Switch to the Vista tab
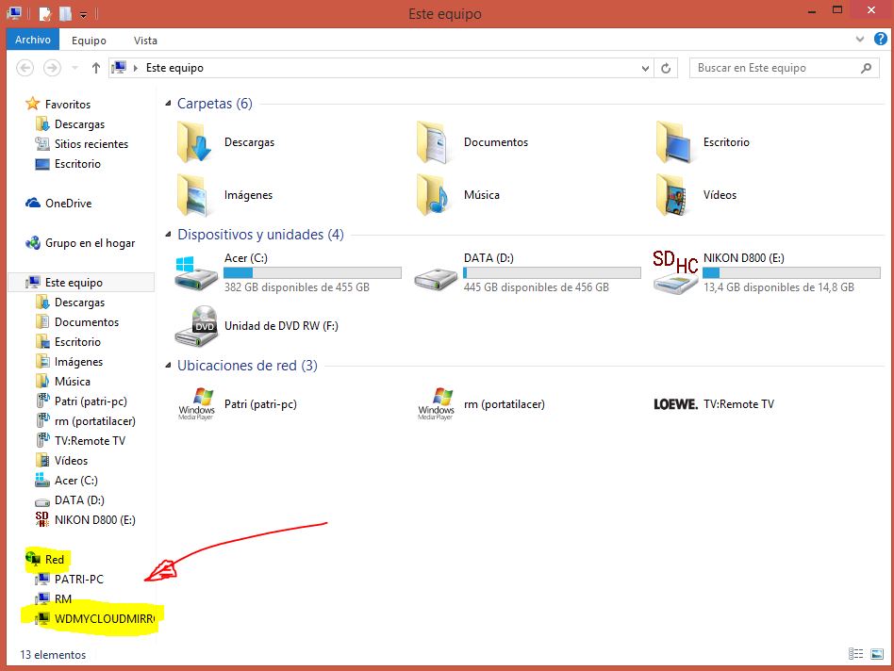The width and height of the screenshot is (894, 671). click(145, 41)
